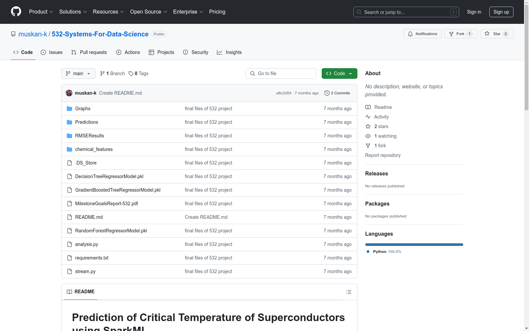Open the muskan-k owner link
The width and height of the screenshot is (529, 331).
33,34
